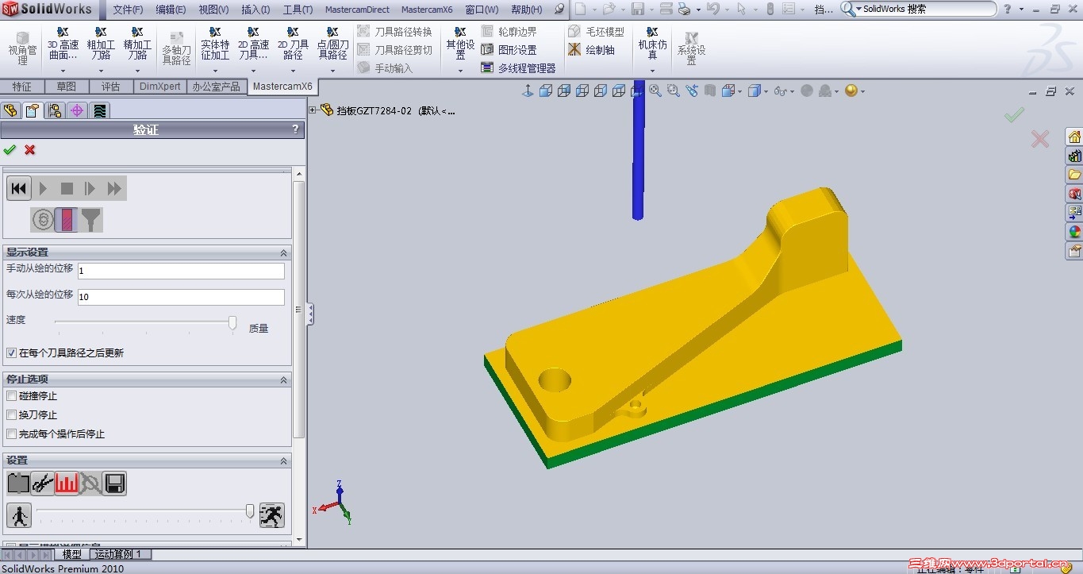Click the turbo mode circular icon
The width and height of the screenshot is (1083, 574).
pyautogui.click(x=43, y=219)
